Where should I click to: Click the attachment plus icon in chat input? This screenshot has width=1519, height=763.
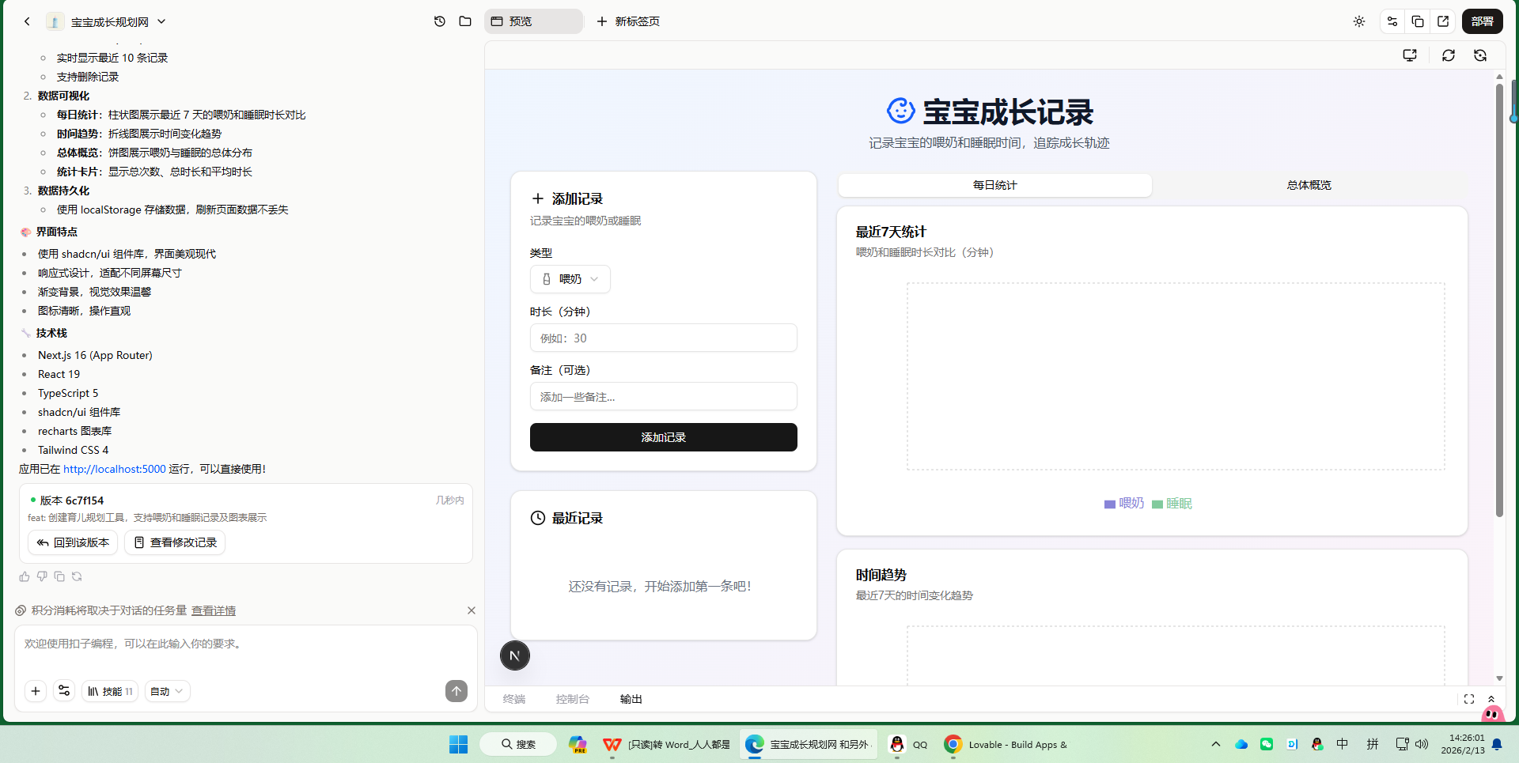coord(35,690)
